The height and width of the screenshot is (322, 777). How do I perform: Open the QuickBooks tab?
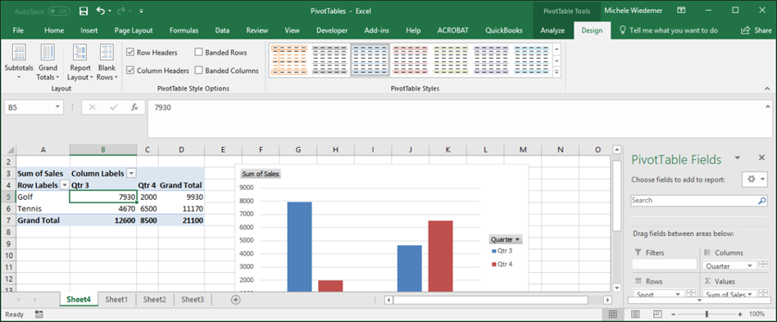point(504,30)
